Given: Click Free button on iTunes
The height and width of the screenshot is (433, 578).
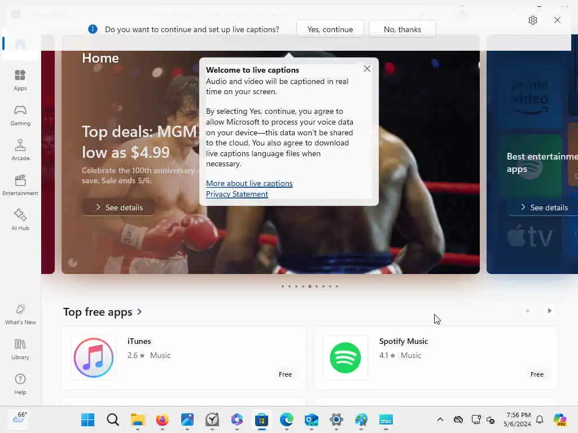Looking at the screenshot, I should pyautogui.click(x=285, y=374).
